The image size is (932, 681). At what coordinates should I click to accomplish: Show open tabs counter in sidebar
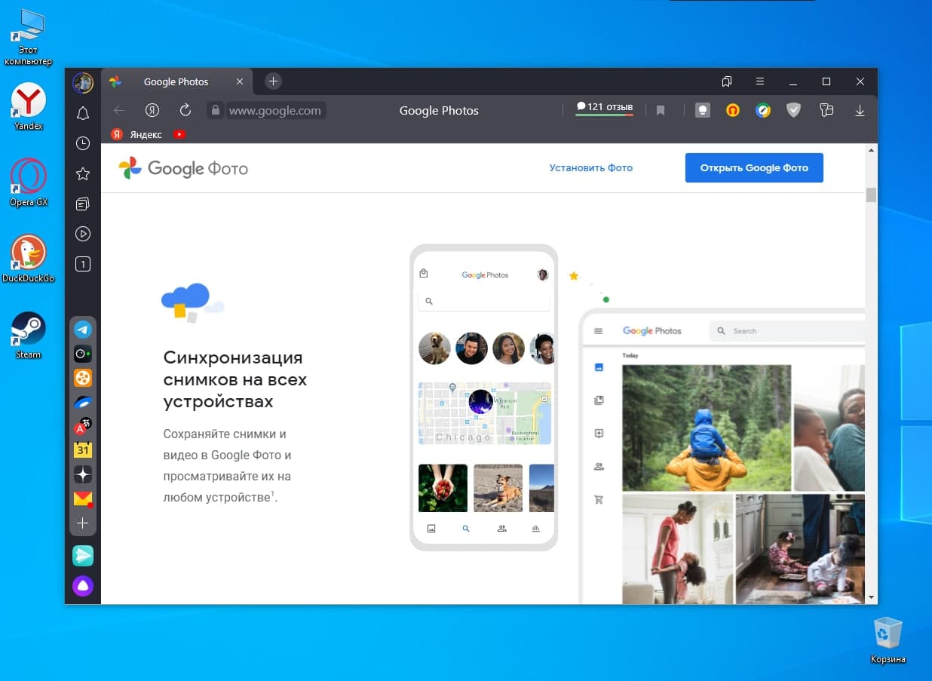tap(83, 264)
